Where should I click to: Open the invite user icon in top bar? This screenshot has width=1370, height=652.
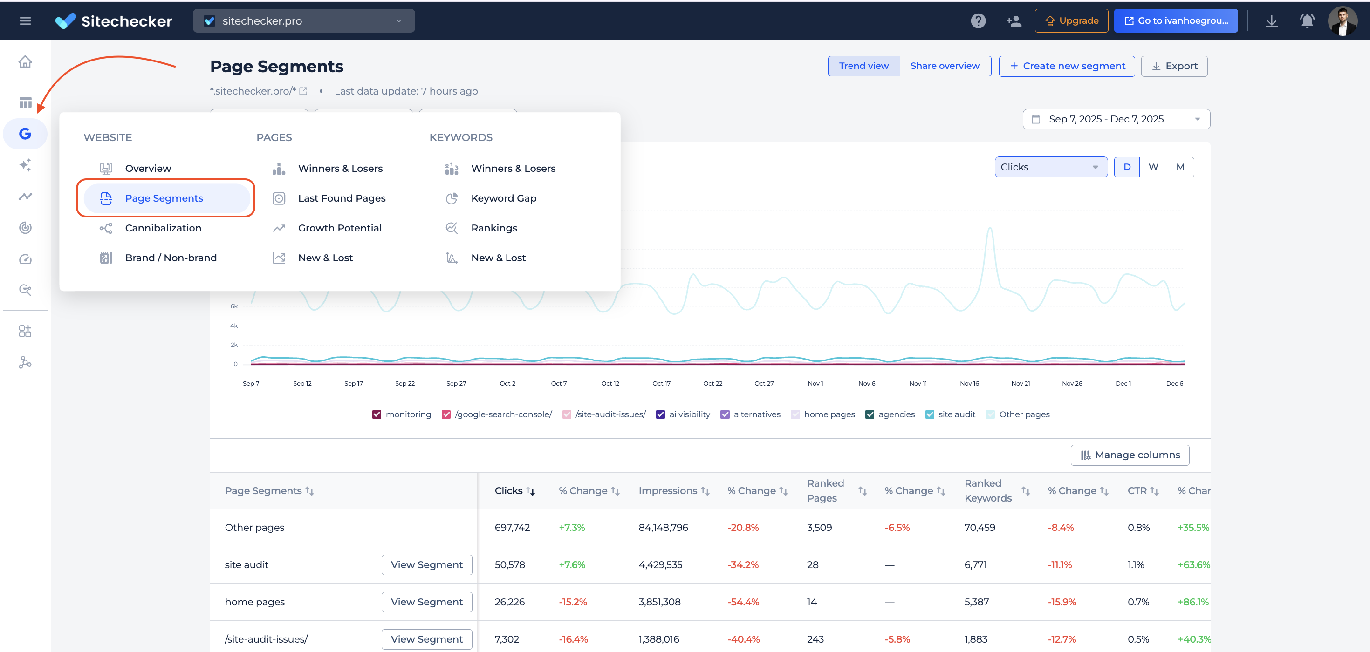tap(1014, 20)
